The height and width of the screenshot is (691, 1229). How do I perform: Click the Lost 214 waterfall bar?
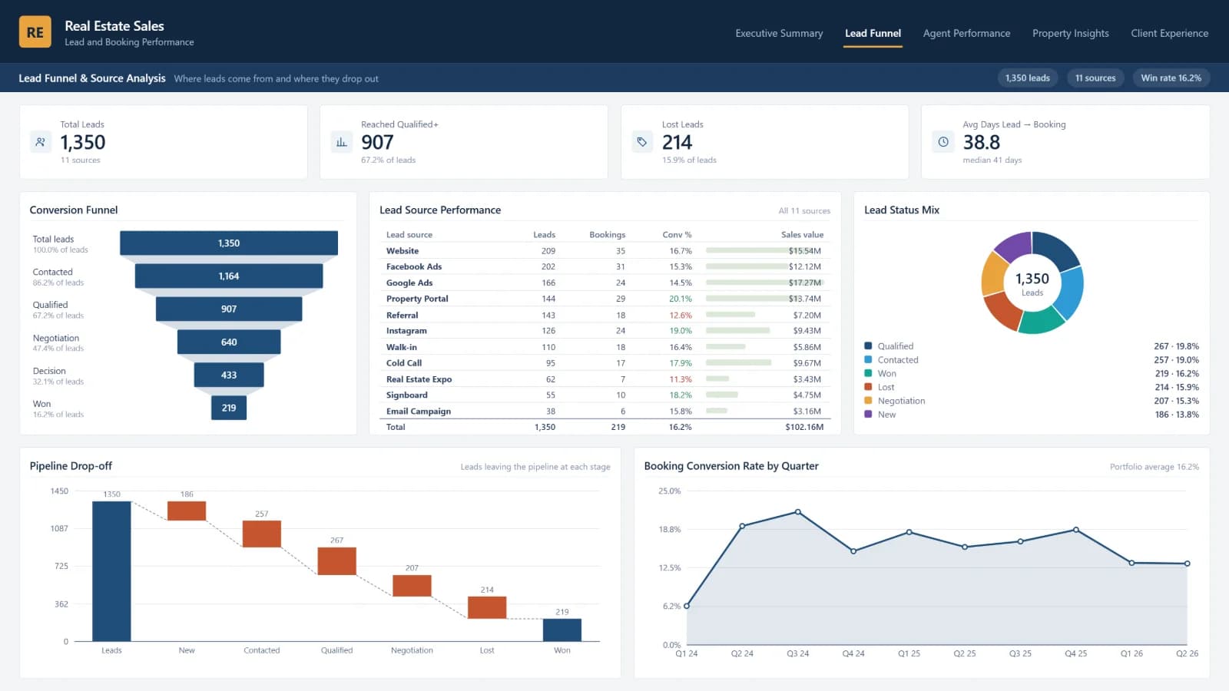[487, 607]
